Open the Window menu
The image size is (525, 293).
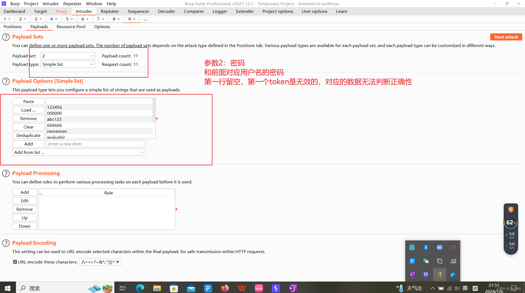(94, 4)
